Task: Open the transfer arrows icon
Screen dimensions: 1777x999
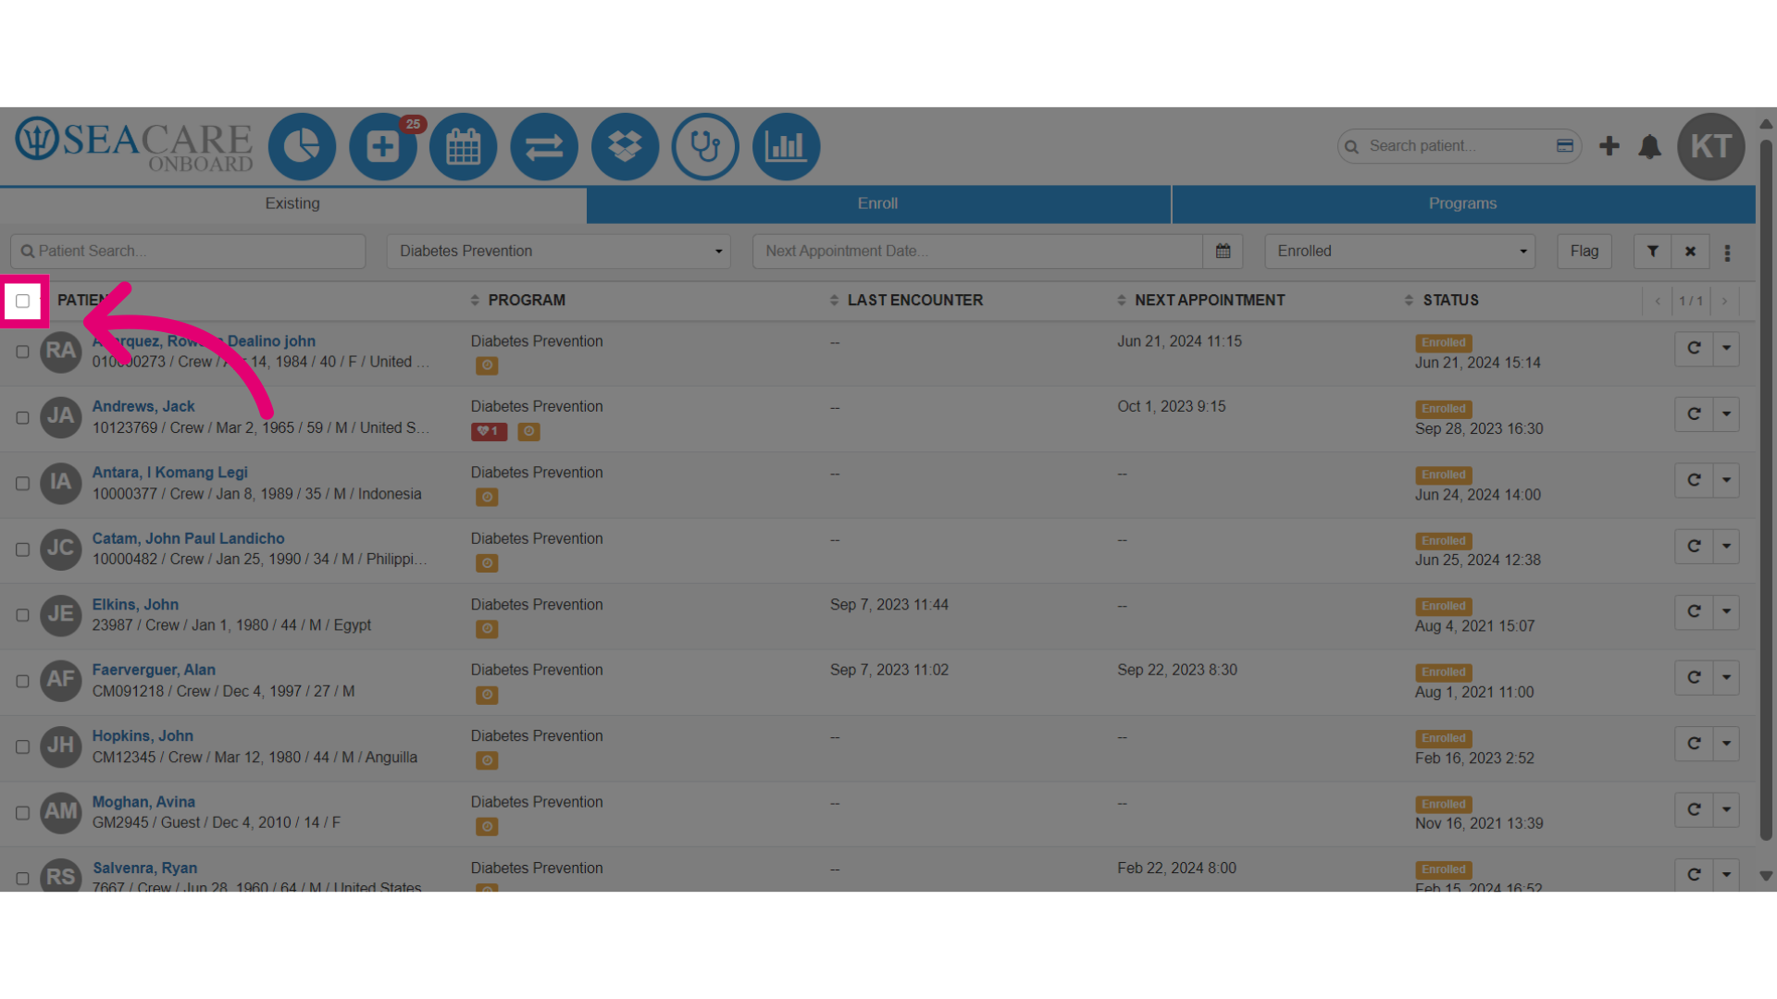Action: tap(544, 146)
